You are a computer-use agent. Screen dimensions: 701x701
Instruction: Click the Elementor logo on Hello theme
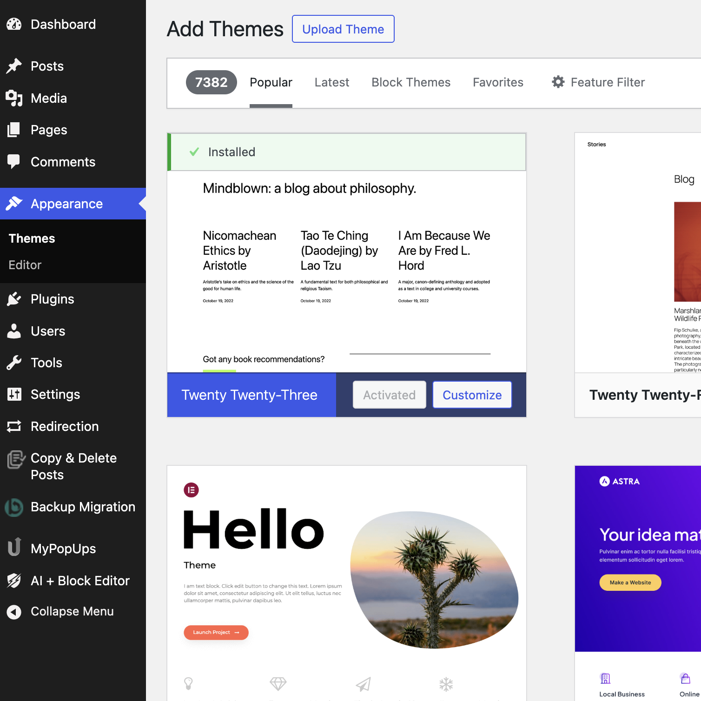click(191, 490)
